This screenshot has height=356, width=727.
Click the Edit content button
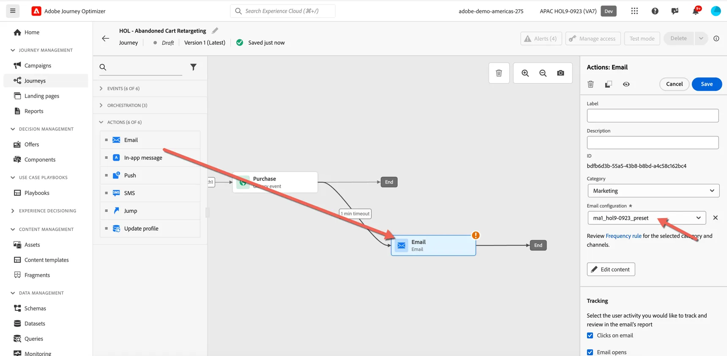click(611, 269)
